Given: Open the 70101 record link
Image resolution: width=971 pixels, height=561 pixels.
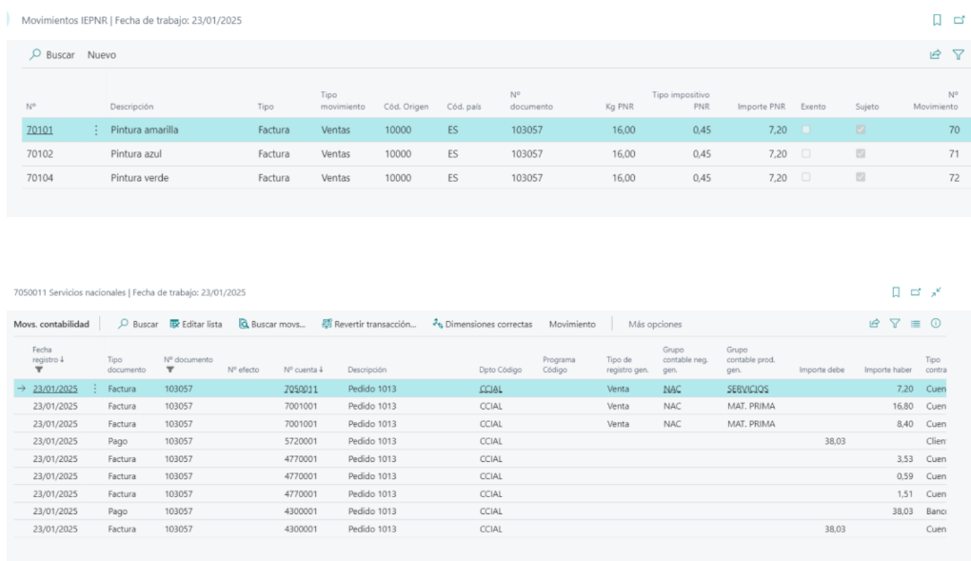Looking at the screenshot, I should click(40, 130).
